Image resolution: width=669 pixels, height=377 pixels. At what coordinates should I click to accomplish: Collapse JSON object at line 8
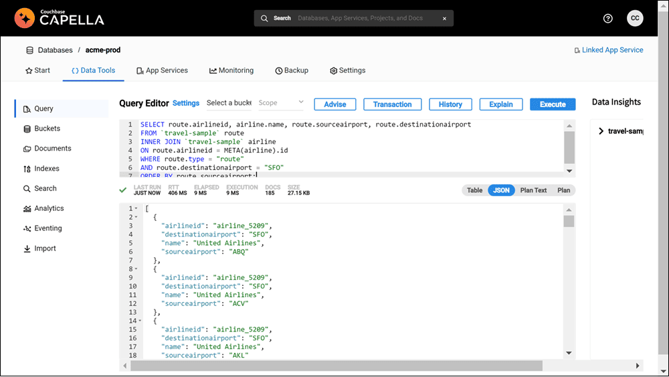(x=136, y=269)
